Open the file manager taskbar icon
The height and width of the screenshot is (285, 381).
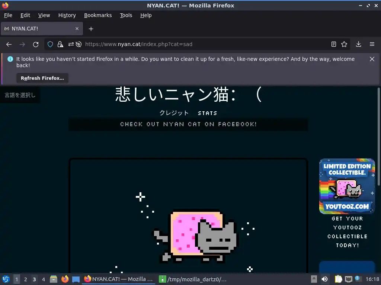coord(54,279)
